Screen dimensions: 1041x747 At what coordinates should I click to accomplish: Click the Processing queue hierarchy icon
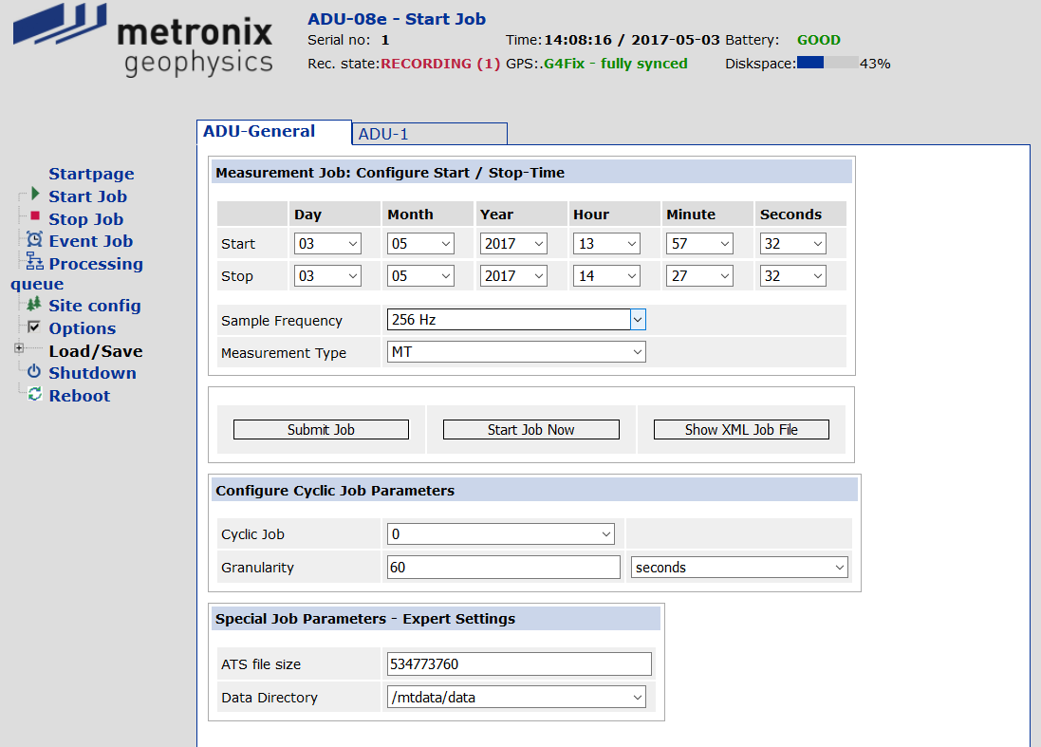click(x=34, y=261)
